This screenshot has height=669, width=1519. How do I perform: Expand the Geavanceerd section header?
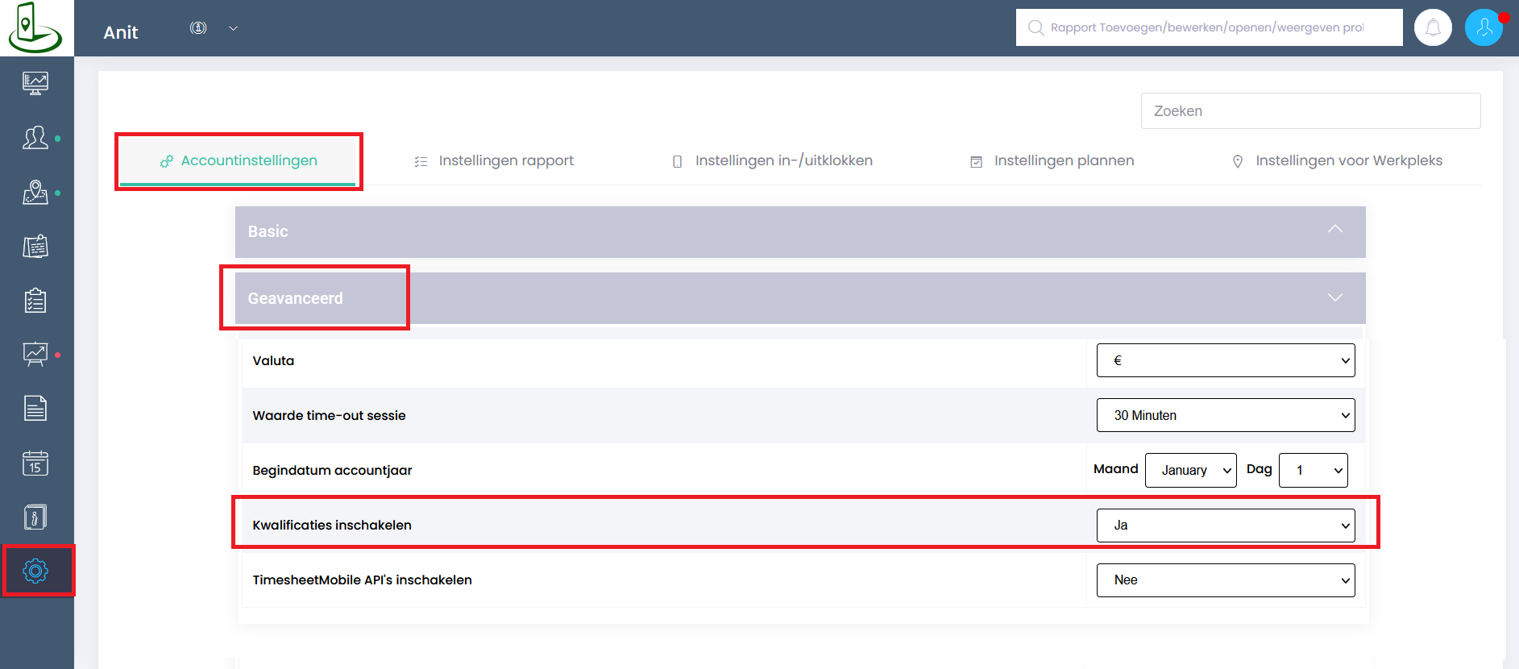click(x=800, y=298)
